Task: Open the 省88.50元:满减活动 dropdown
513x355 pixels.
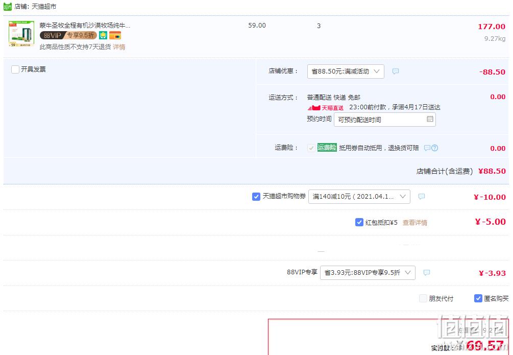Action: (x=346, y=72)
